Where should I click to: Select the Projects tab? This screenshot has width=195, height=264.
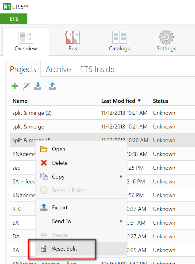pyautogui.click(x=23, y=69)
